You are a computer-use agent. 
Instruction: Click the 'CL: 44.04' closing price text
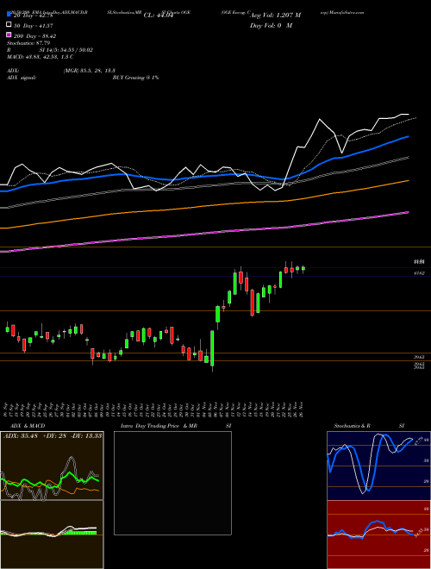pyautogui.click(x=159, y=16)
